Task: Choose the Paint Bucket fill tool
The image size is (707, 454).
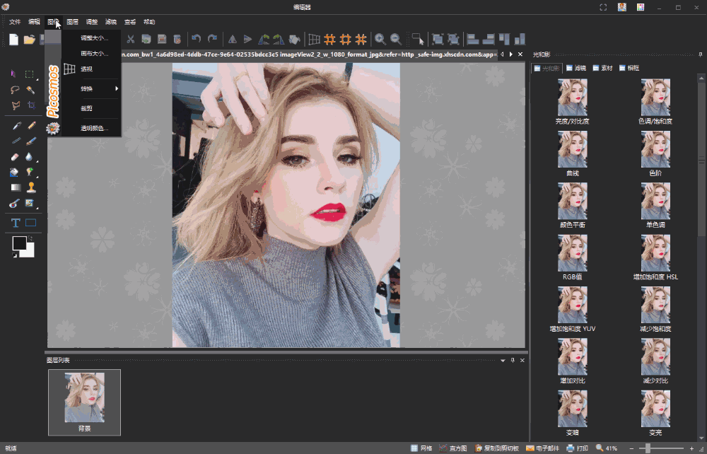Action: 15,172
